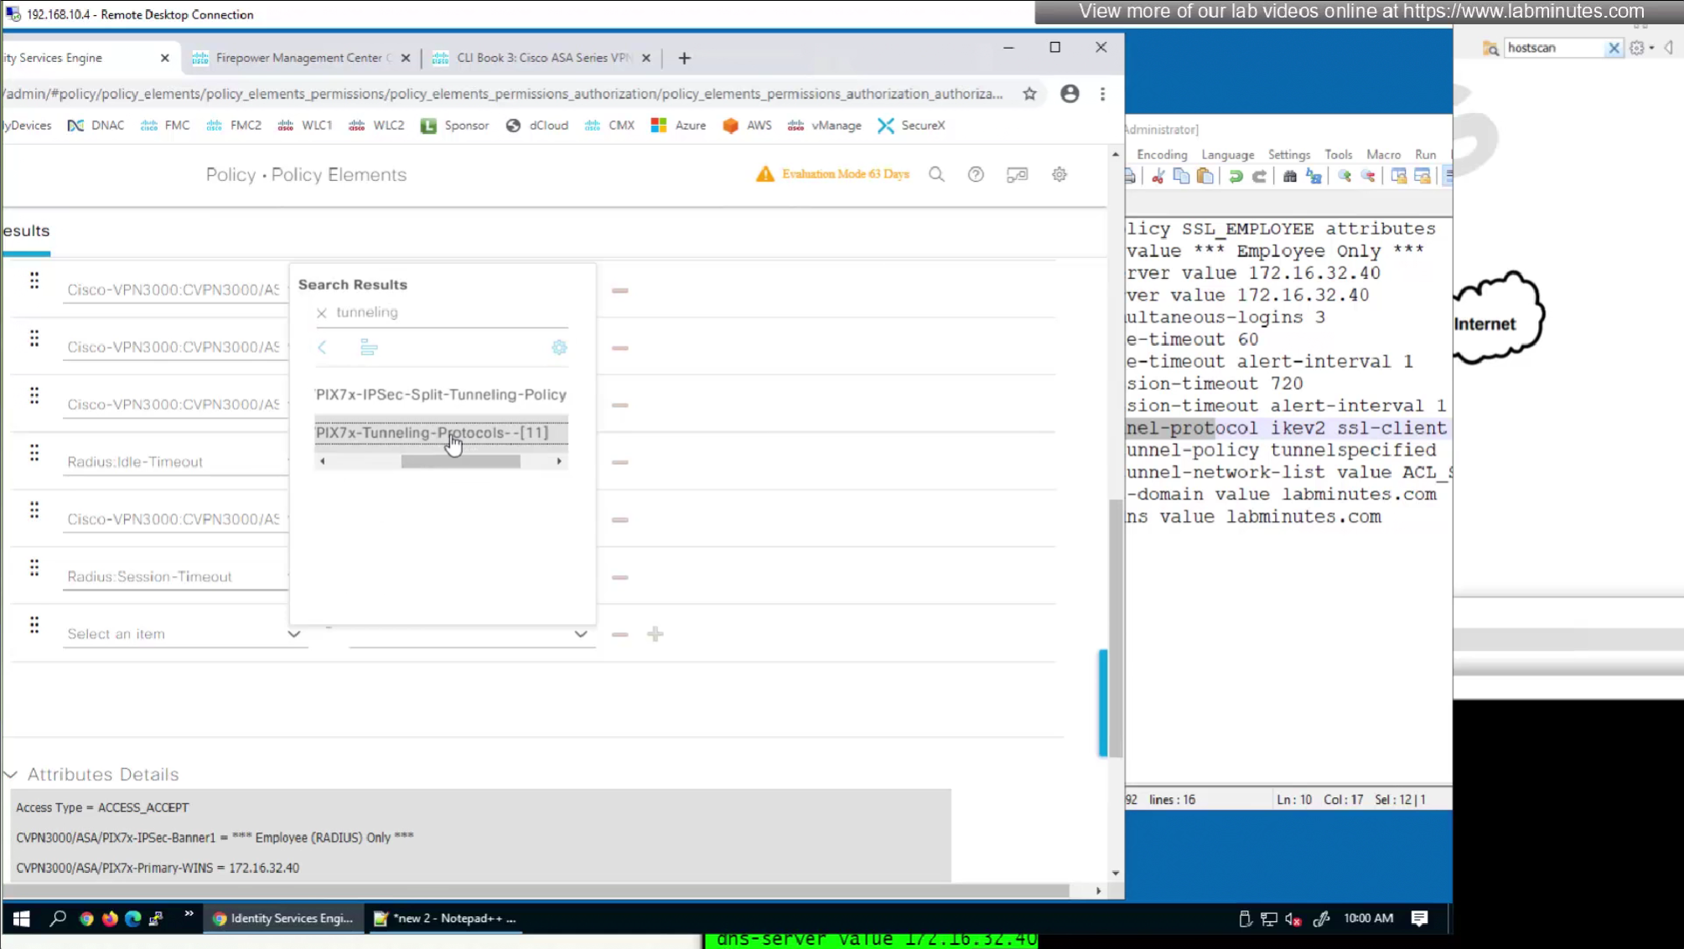The height and width of the screenshot is (949, 1684).
Task: Bookmark page with the star icon
Action: pyautogui.click(x=1029, y=94)
